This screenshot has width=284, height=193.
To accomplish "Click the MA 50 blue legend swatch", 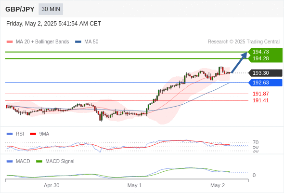I will tap(78, 42).
